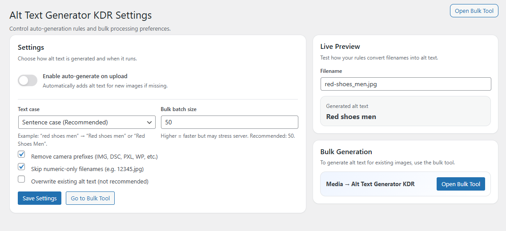The image size is (506, 231).
Task: Click the 'Bulk Generation' section heading
Action: [346, 152]
